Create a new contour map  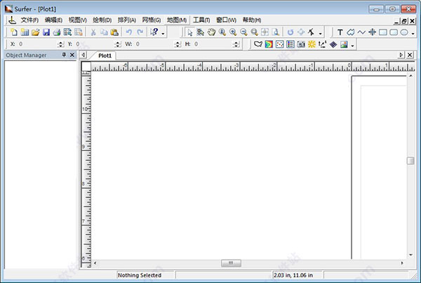[269, 44]
